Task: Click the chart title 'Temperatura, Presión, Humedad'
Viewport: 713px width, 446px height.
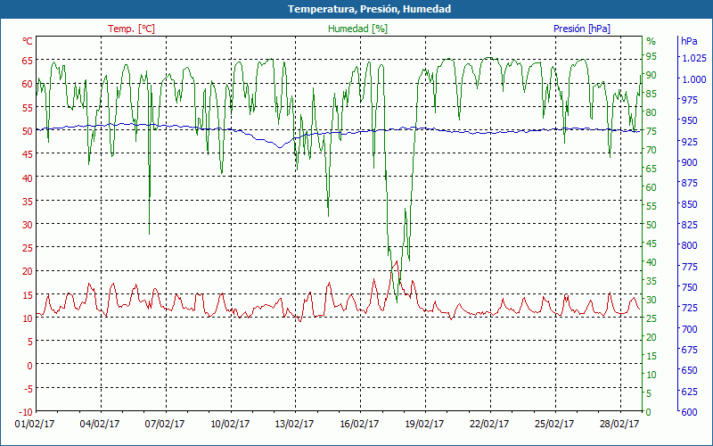Action: click(x=369, y=9)
